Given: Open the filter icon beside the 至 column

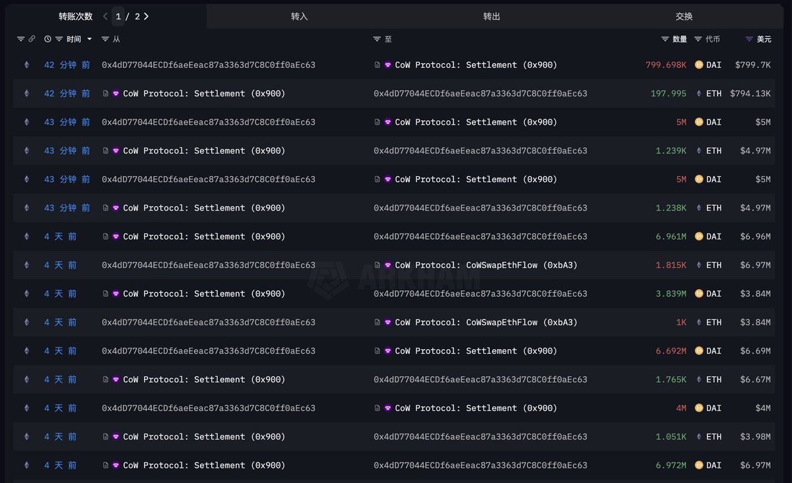Looking at the screenshot, I should pos(377,40).
